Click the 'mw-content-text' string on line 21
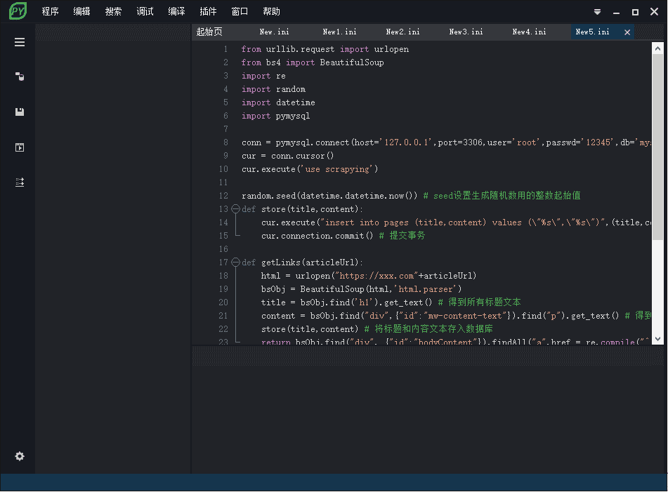 pyautogui.click(x=466, y=316)
